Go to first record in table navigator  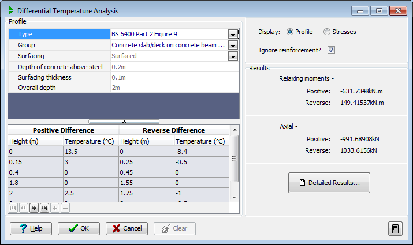13,208
